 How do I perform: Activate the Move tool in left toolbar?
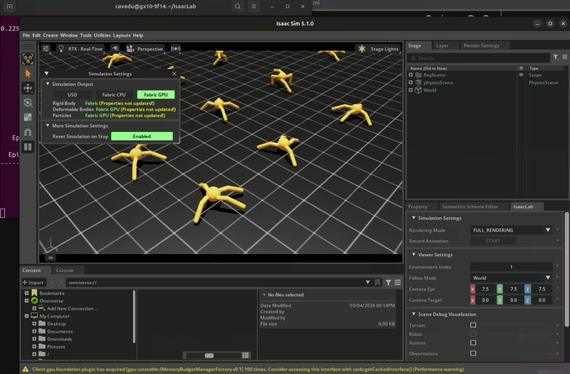pyautogui.click(x=28, y=88)
